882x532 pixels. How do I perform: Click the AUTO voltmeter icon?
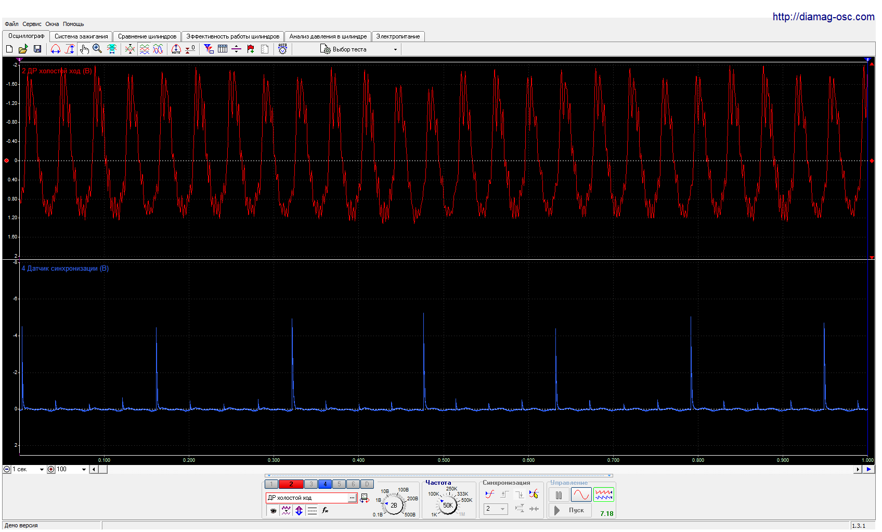click(x=282, y=49)
